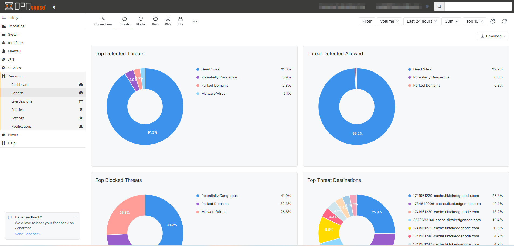Viewport: 514px width, 246px height.
Task: Click the Live Sessions arrows icon
Action: [81, 101]
